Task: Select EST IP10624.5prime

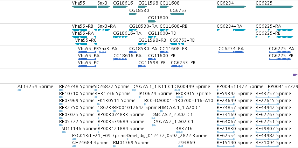Action: click(140, 97)
